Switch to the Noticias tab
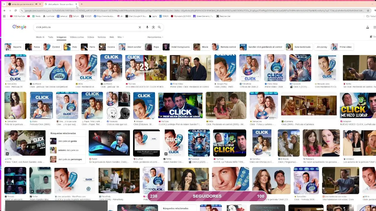 [102, 37]
